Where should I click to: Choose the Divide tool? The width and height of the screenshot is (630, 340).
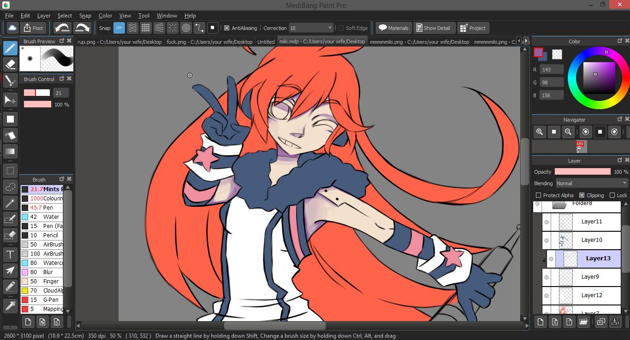tap(11, 287)
